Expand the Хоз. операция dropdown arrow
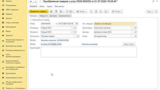The image size is (160, 90). pyautogui.click(x=135, y=24)
